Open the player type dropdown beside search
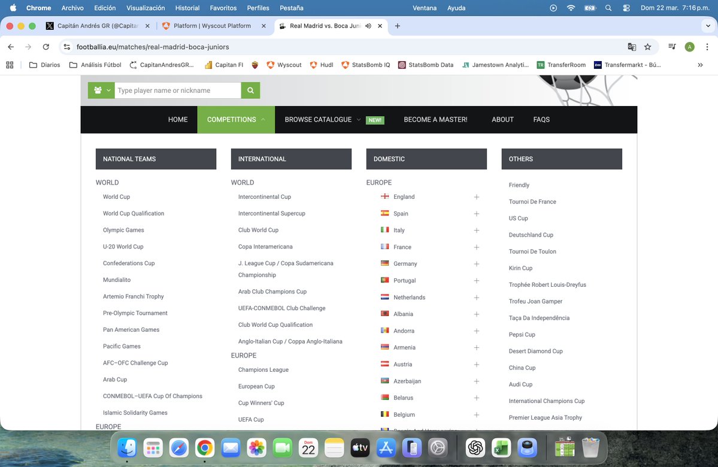 point(101,90)
